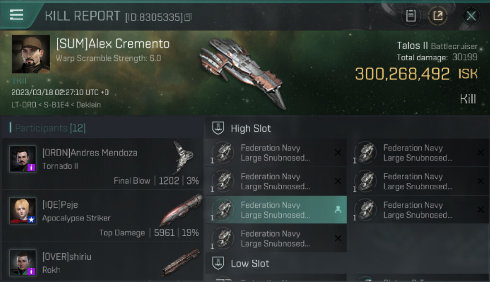
Task: Select shiriu's character portrait
Action: coord(23,262)
